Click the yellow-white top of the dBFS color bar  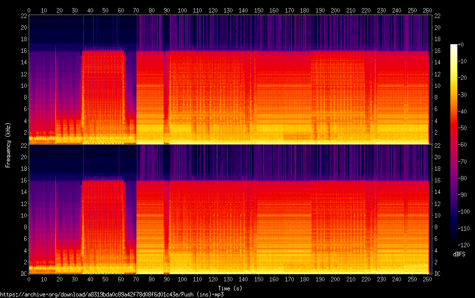tap(454, 47)
